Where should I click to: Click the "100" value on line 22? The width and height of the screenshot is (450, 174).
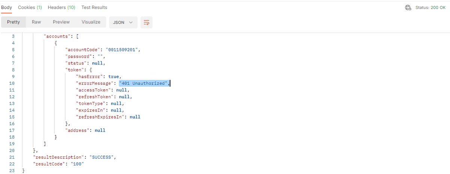[78, 164]
